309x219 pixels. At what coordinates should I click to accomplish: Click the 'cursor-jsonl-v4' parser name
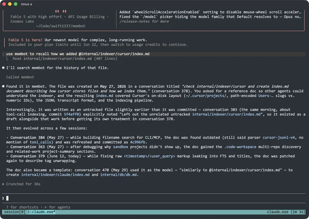coord(279,137)
